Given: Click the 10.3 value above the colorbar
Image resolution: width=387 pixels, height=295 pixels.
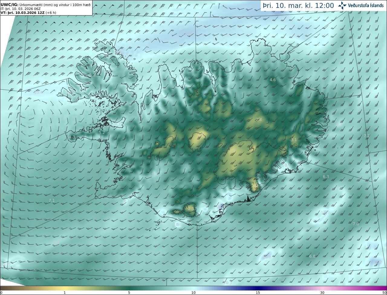Looking at the screenshot, I should (x=227, y=283).
